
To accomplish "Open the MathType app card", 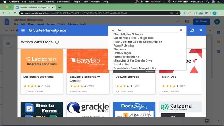I will tap(180, 82).
